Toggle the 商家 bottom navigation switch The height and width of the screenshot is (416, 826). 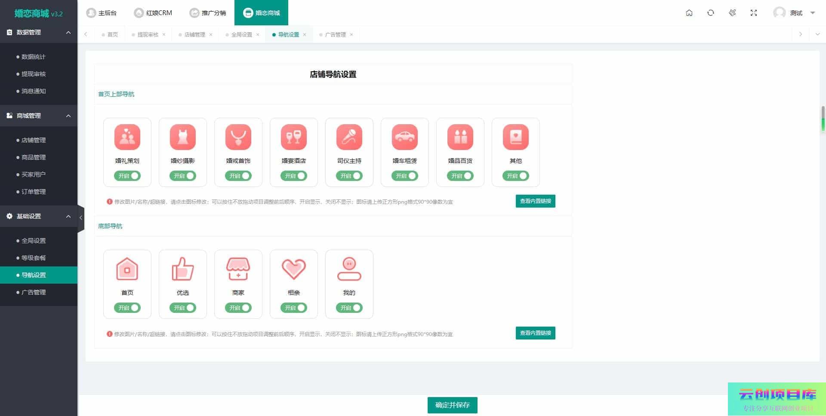click(238, 308)
